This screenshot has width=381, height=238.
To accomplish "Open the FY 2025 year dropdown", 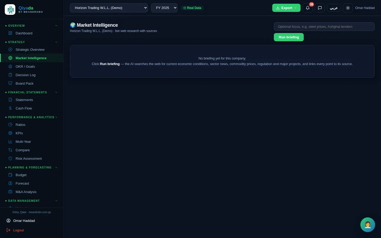I will (164, 8).
